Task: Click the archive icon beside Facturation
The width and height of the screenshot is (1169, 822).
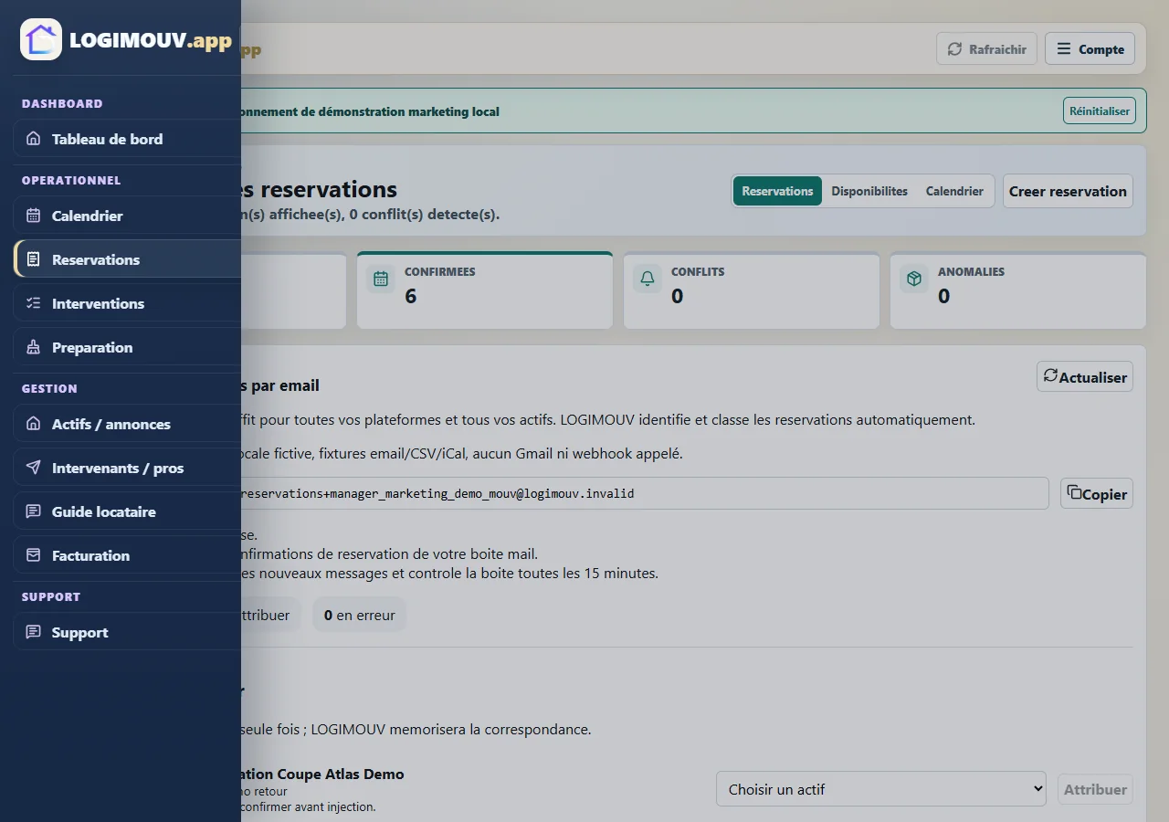Action: pyautogui.click(x=34, y=555)
